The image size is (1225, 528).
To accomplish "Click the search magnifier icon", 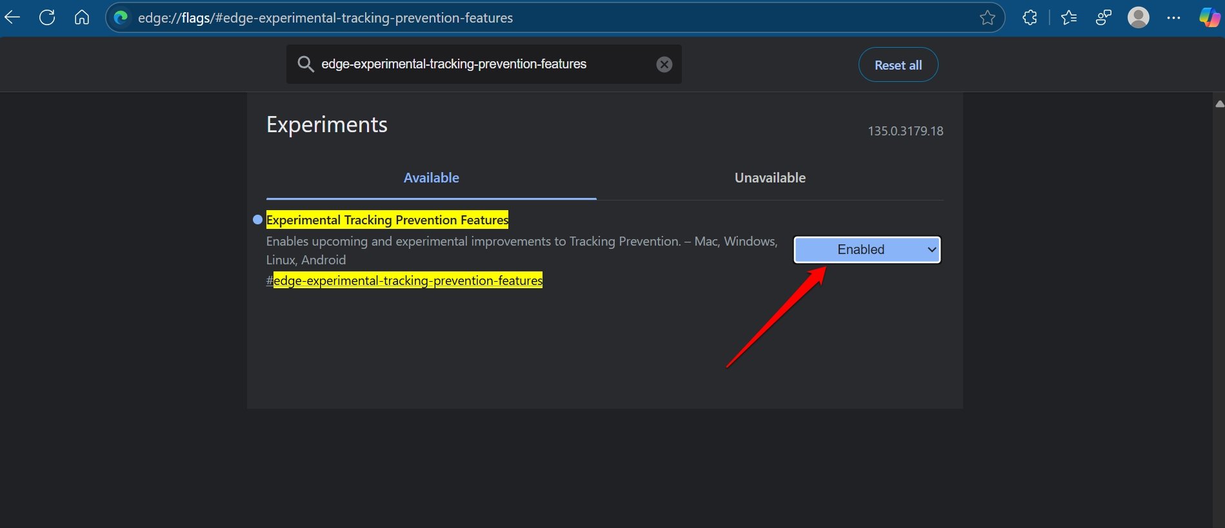I will pyautogui.click(x=305, y=64).
